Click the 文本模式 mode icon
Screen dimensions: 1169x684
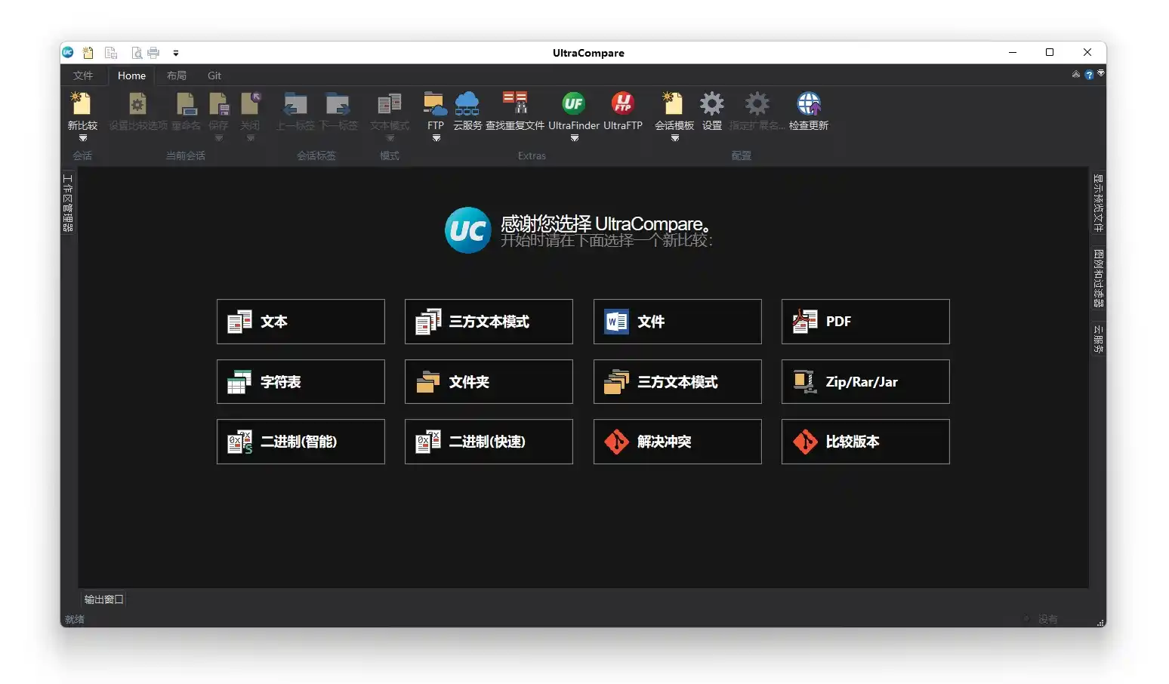pyautogui.click(x=390, y=103)
